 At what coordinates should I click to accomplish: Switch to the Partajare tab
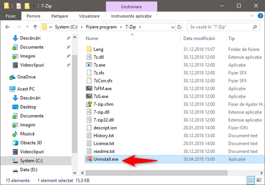point(60,16)
